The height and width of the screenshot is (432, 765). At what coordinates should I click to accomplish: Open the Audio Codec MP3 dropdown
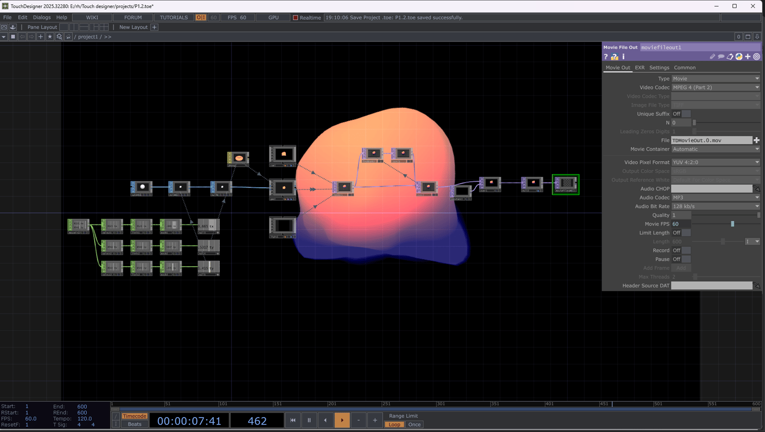716,198
